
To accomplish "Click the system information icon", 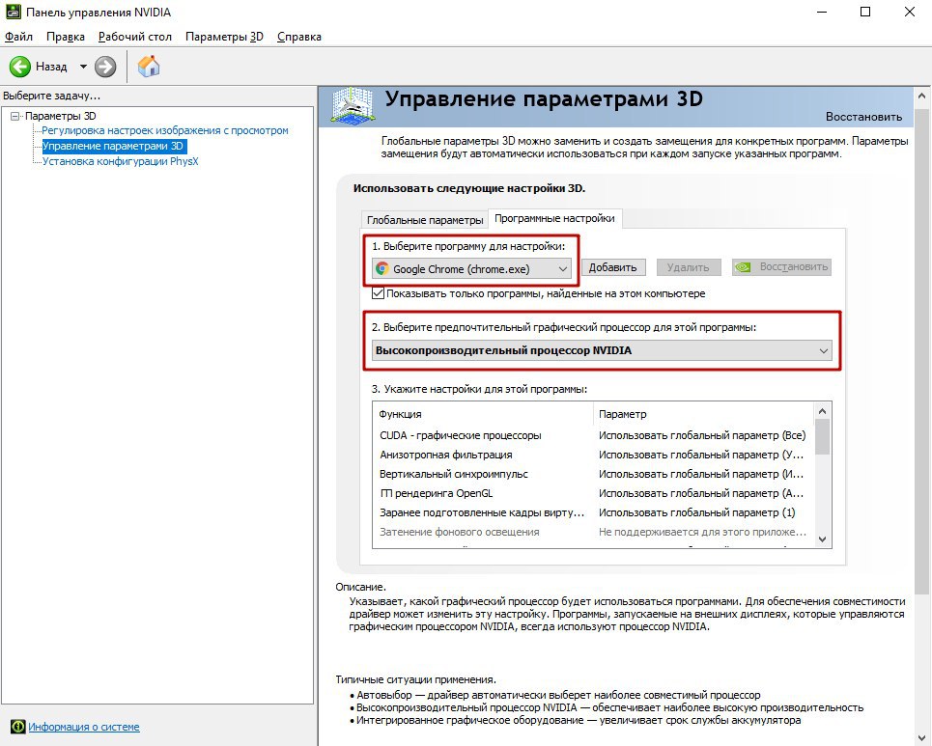I will pos(17,727).
